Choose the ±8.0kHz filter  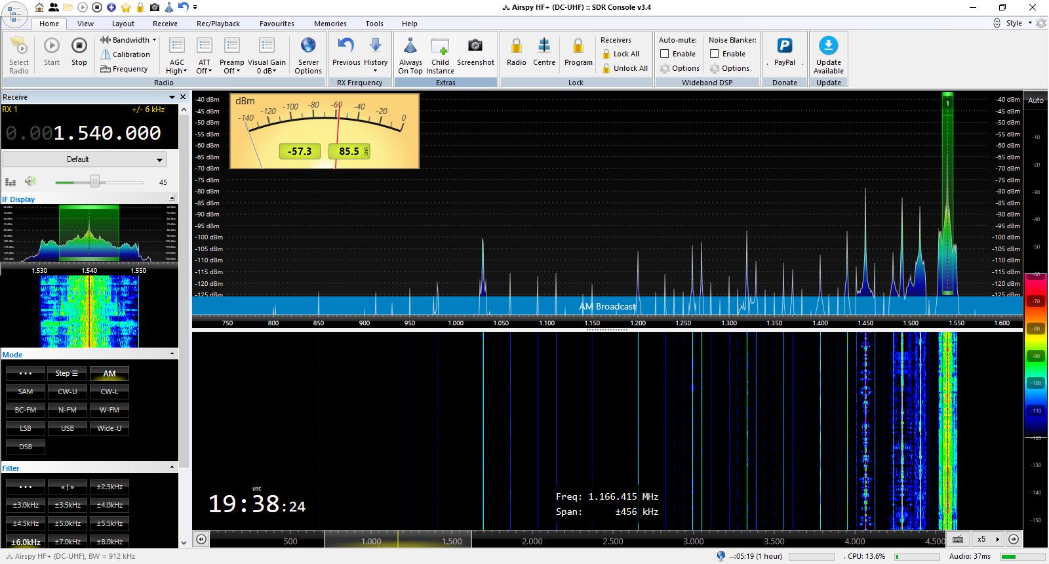pyautogui.click(x=109, y=542)
